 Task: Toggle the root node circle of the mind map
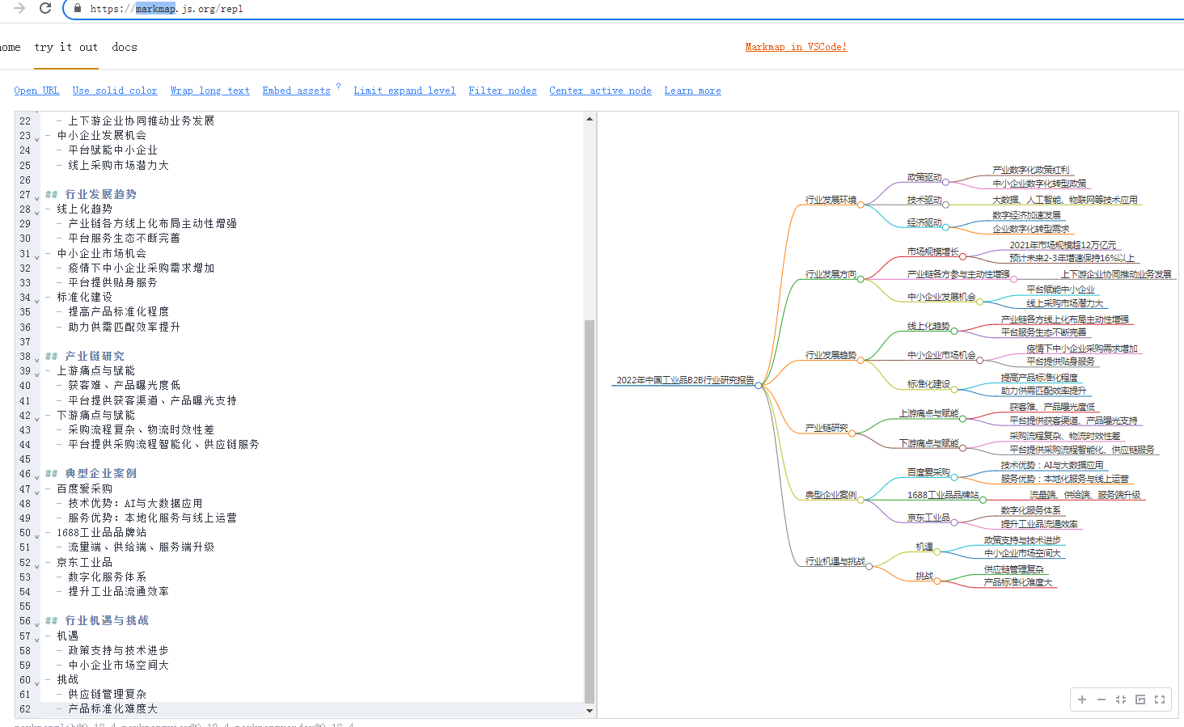click(759, 386)
